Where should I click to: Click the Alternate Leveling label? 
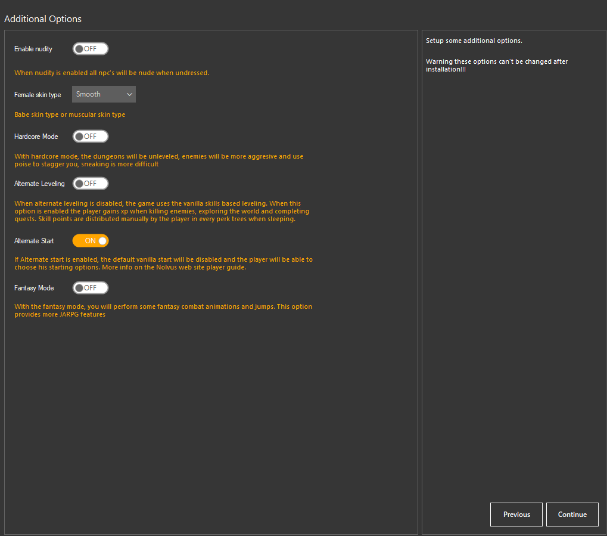tap(39, 184)
